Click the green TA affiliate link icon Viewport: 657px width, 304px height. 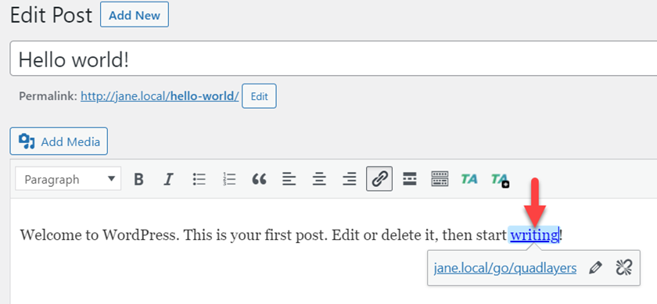[x=469, y=179]
